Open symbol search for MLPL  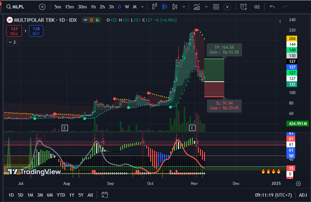coord(15,7)
